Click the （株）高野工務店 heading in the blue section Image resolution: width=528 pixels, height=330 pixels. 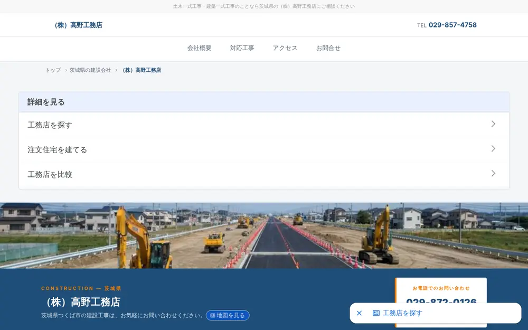pyautogui.click(x=81, y=302)
